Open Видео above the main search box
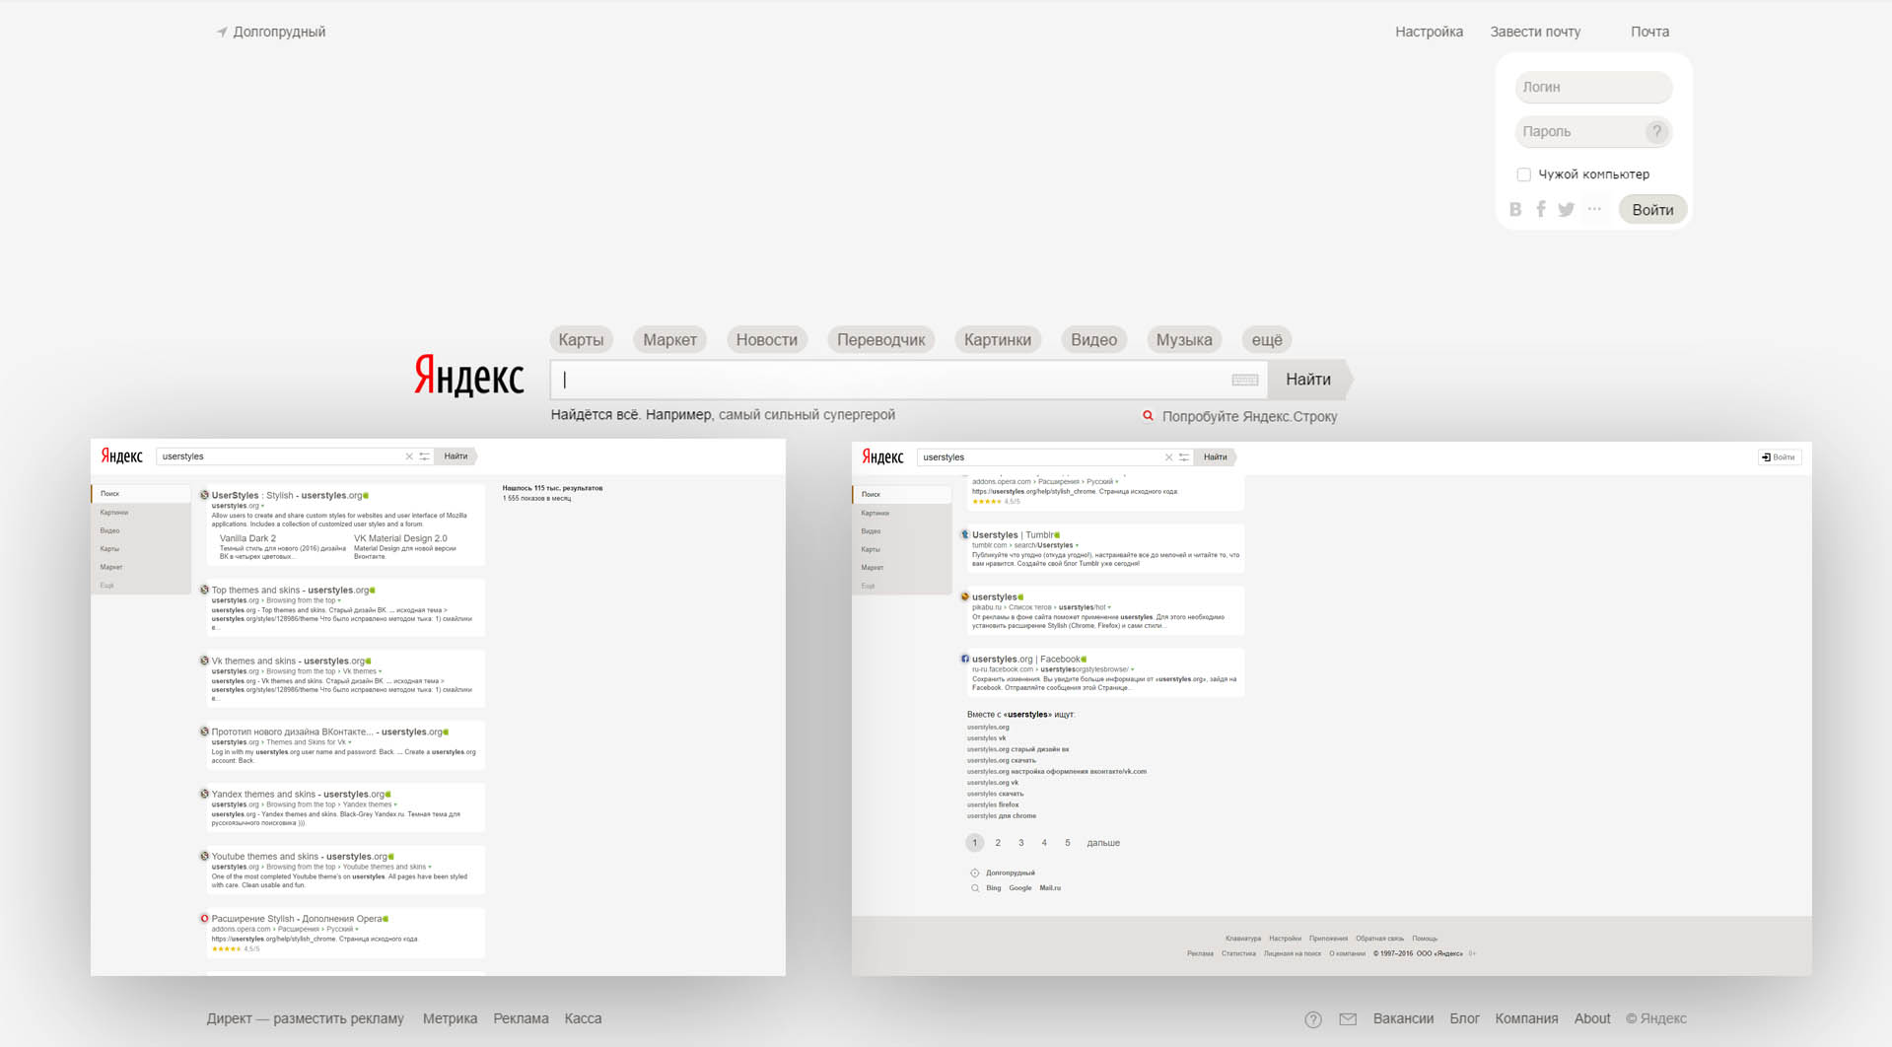Viewport: 1892px width, 1047px height. coord(1094,340)
